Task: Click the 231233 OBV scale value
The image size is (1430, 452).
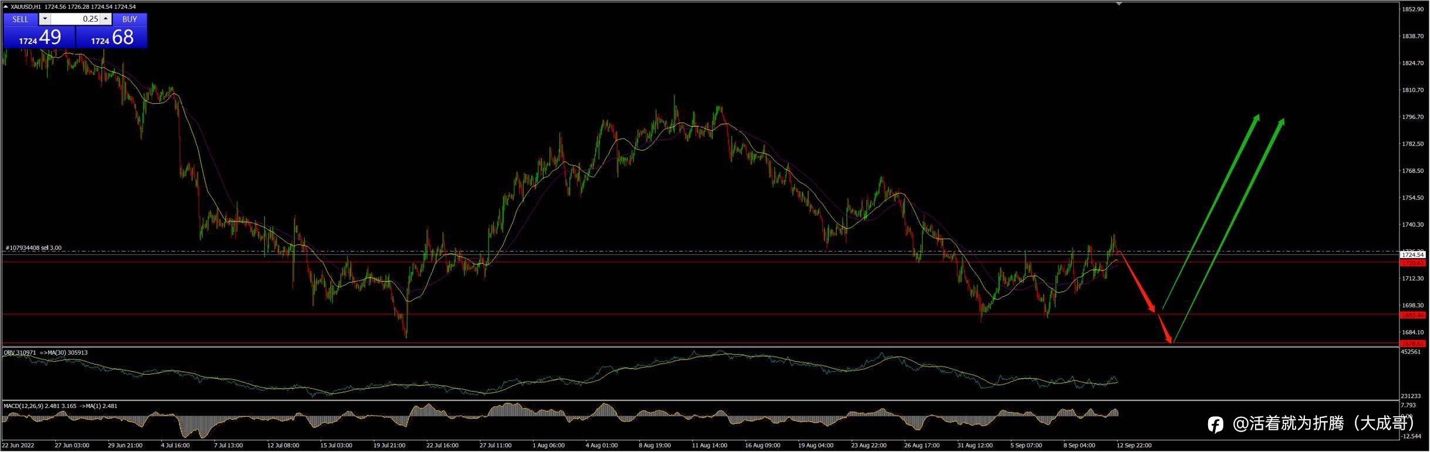Action: 1411,397
